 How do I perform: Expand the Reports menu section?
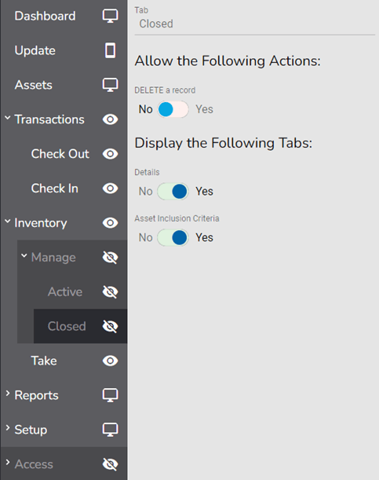point(8,394)
